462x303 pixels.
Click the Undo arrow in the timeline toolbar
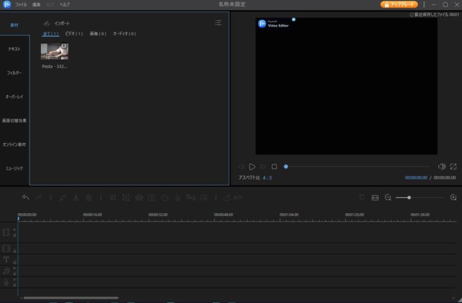click(26, 198)
